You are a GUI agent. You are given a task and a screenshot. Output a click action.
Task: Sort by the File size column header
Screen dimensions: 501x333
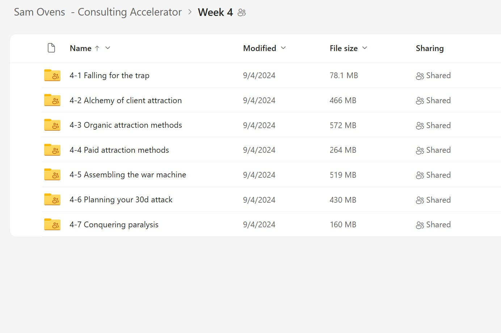(x=344, y=48)
